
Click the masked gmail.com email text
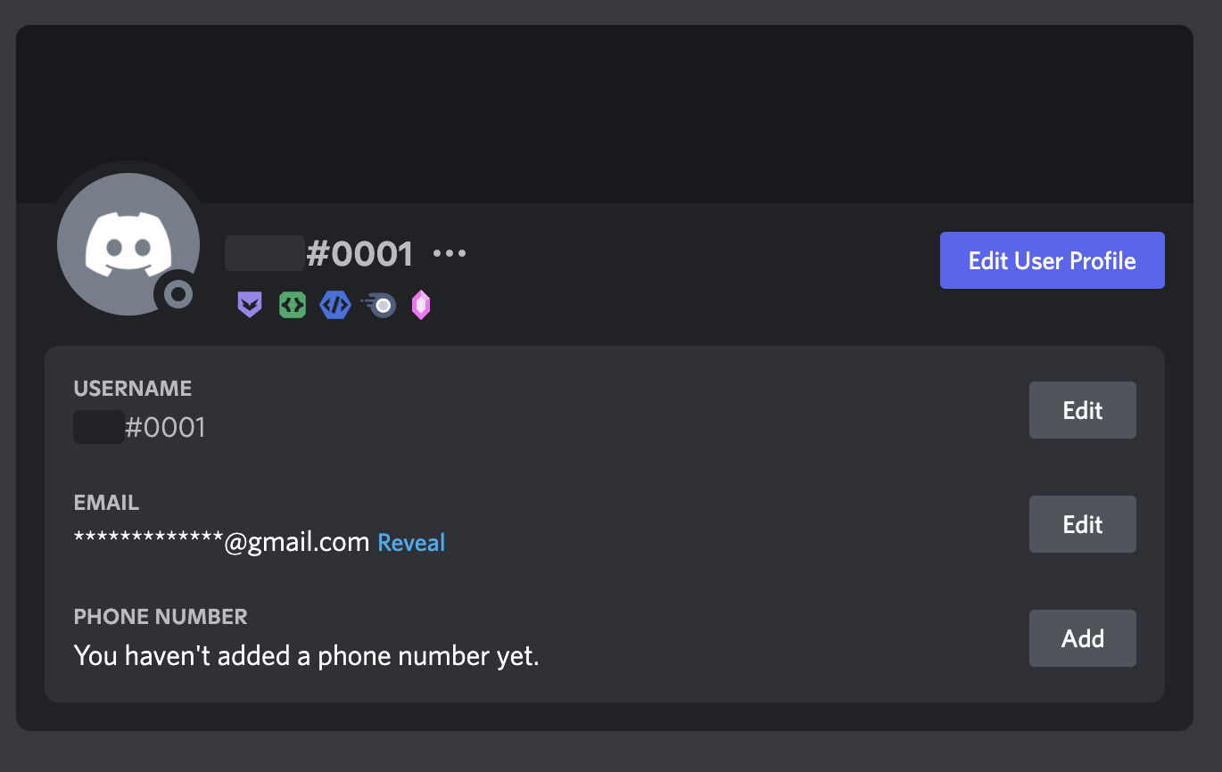point(221,542)
